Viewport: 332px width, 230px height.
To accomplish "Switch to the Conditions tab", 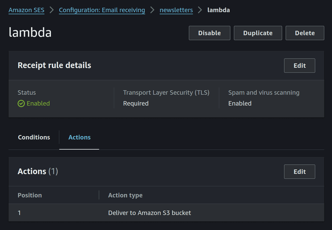I will click(x=34, y=137).
